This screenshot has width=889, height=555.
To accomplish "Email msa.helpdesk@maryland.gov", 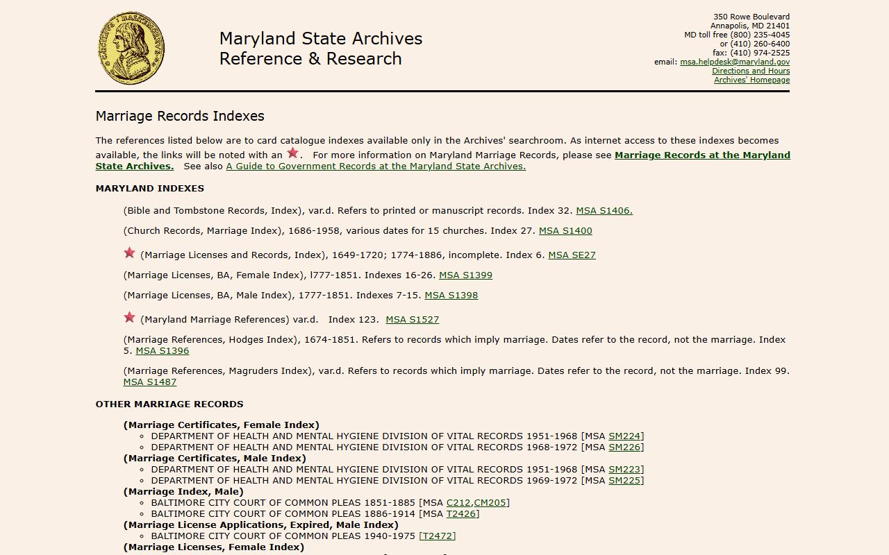I will click(735, 62).
